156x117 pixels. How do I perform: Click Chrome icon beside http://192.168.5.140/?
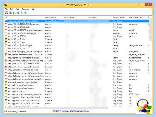[6, 42]
